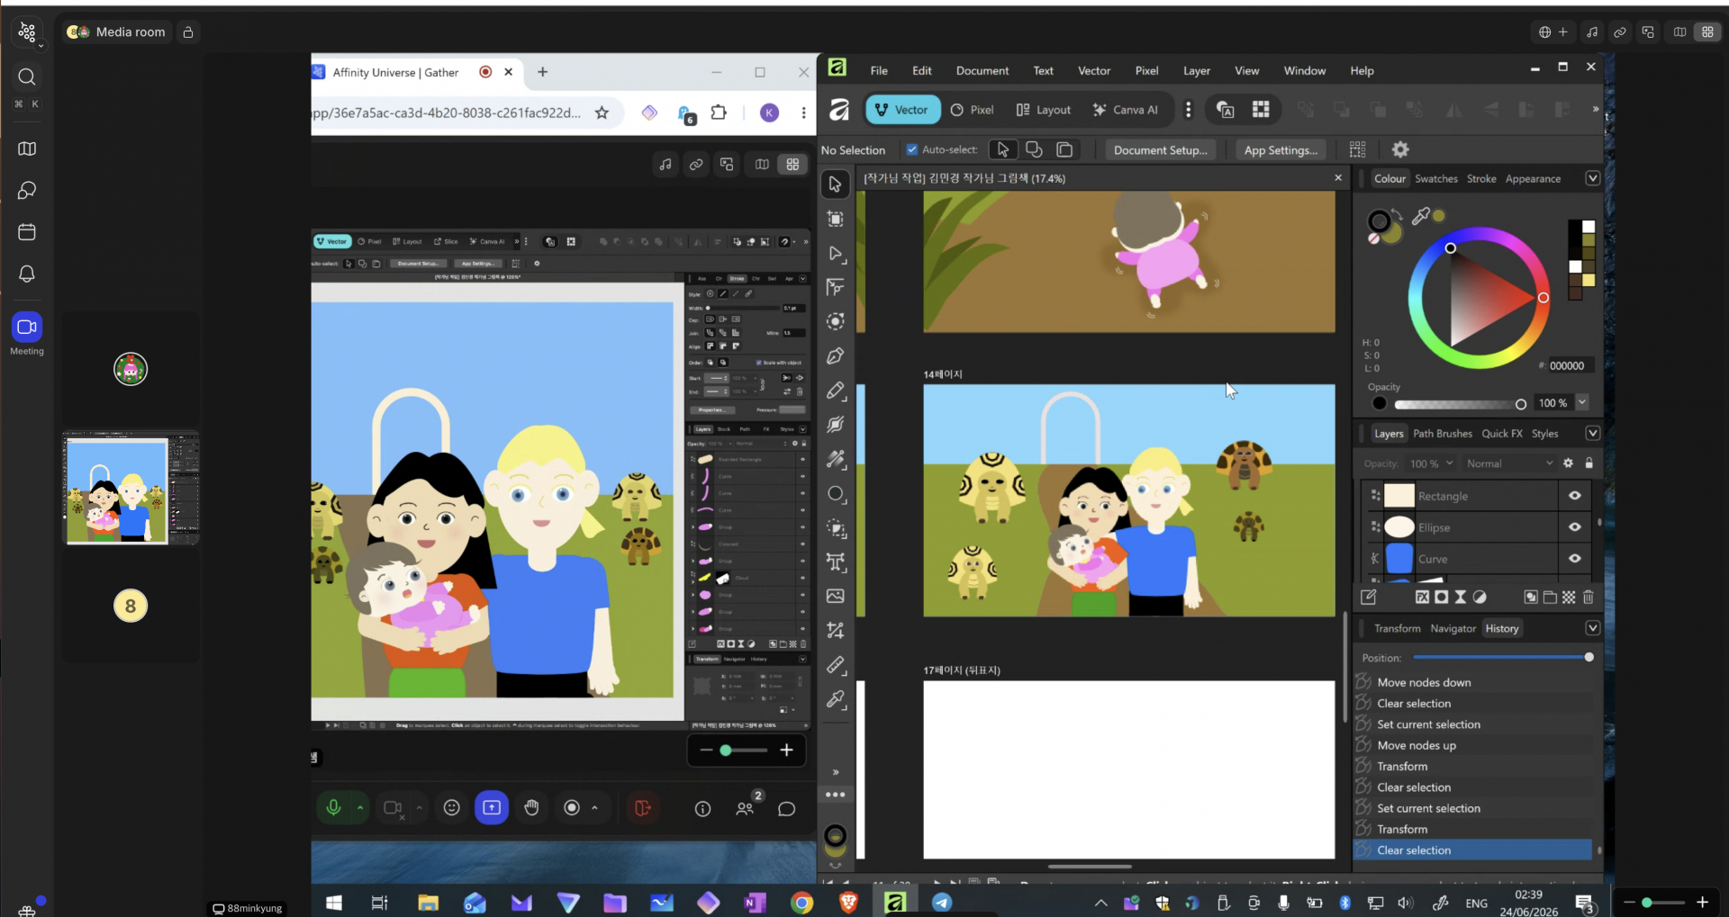1729x917 pixels.
Task: Hide the Rectangle layer
Action: coord(1575,496)
